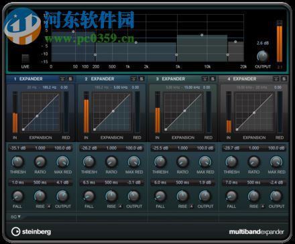
Task: Click band 1 FALL knob
Action: [x=17, y=196]
